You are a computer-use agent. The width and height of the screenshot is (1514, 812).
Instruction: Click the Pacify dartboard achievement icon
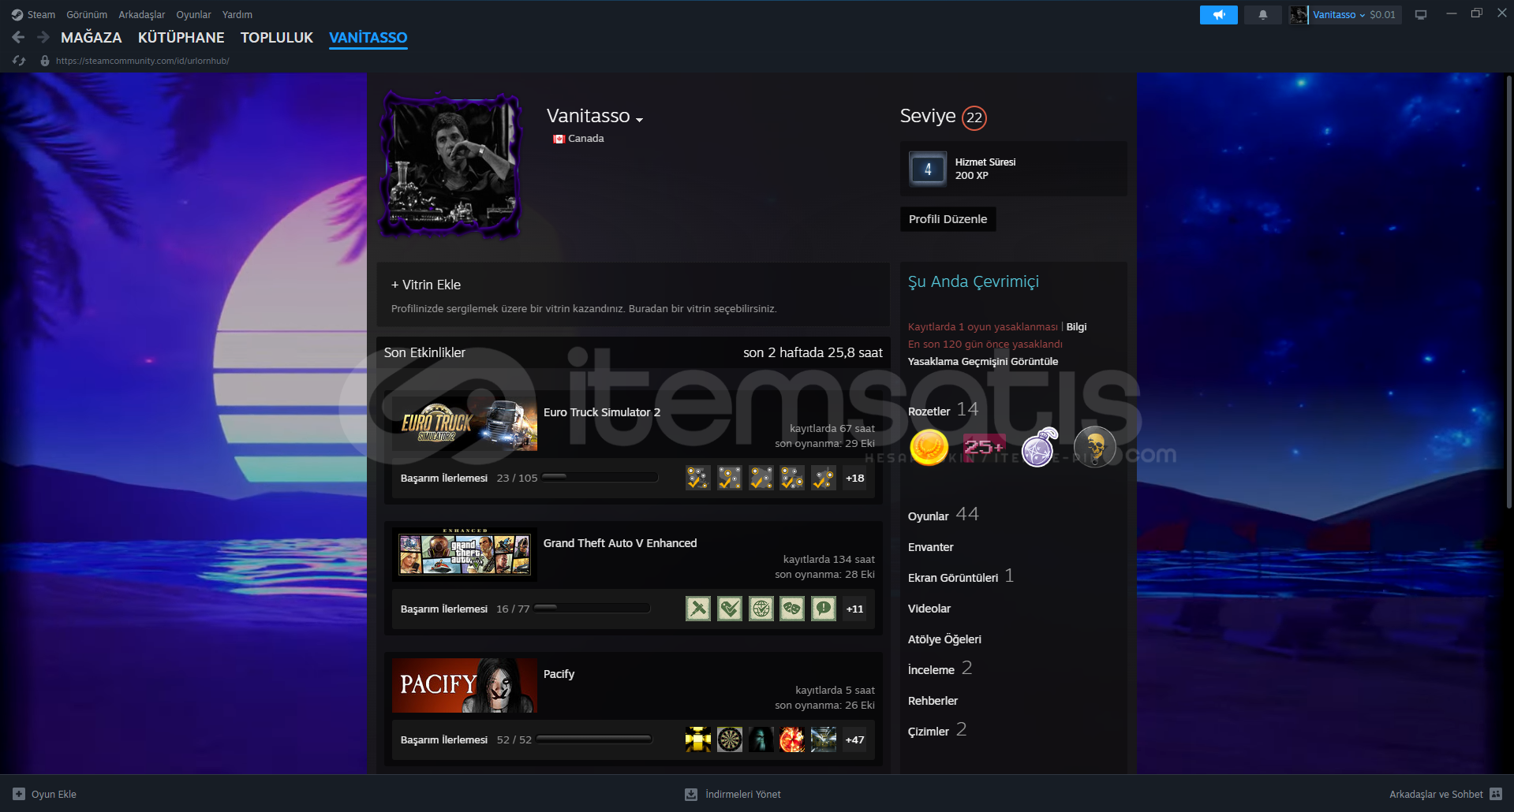click(730, 739)
